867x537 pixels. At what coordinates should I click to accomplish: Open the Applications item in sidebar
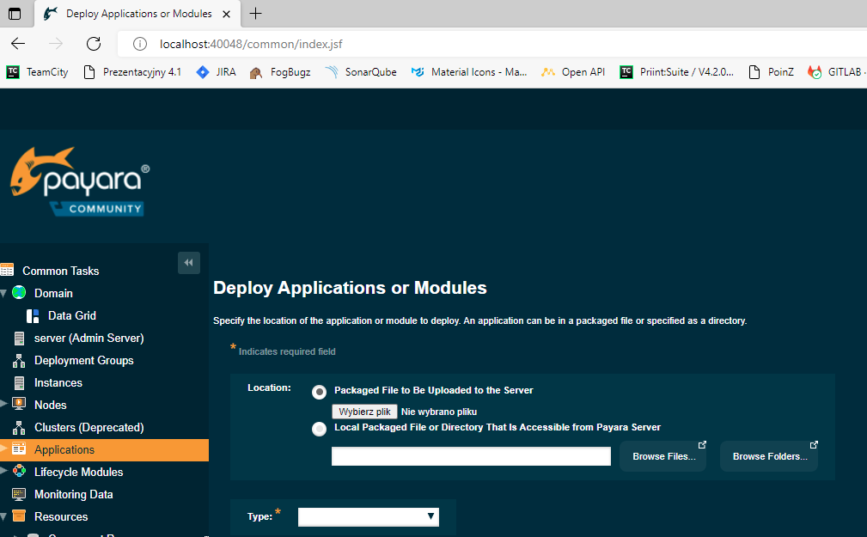click(64, 450)
